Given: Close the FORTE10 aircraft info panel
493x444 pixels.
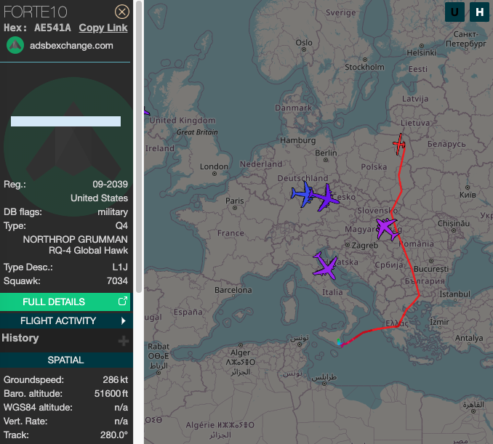Looking at the screenshot, I should (x=122, y=12).
